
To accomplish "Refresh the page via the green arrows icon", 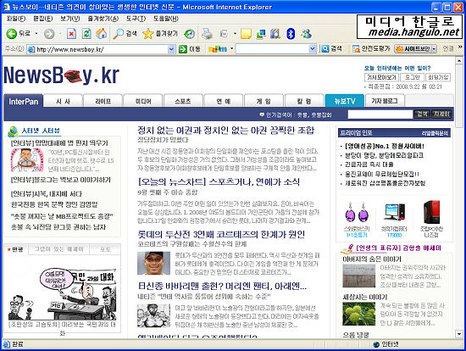I will (86, 34).
